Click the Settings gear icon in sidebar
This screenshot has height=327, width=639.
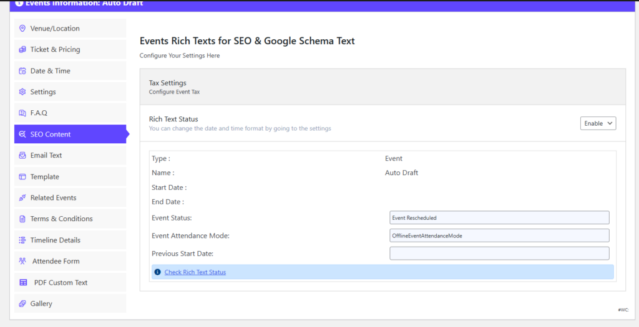(x=22, y=92)
